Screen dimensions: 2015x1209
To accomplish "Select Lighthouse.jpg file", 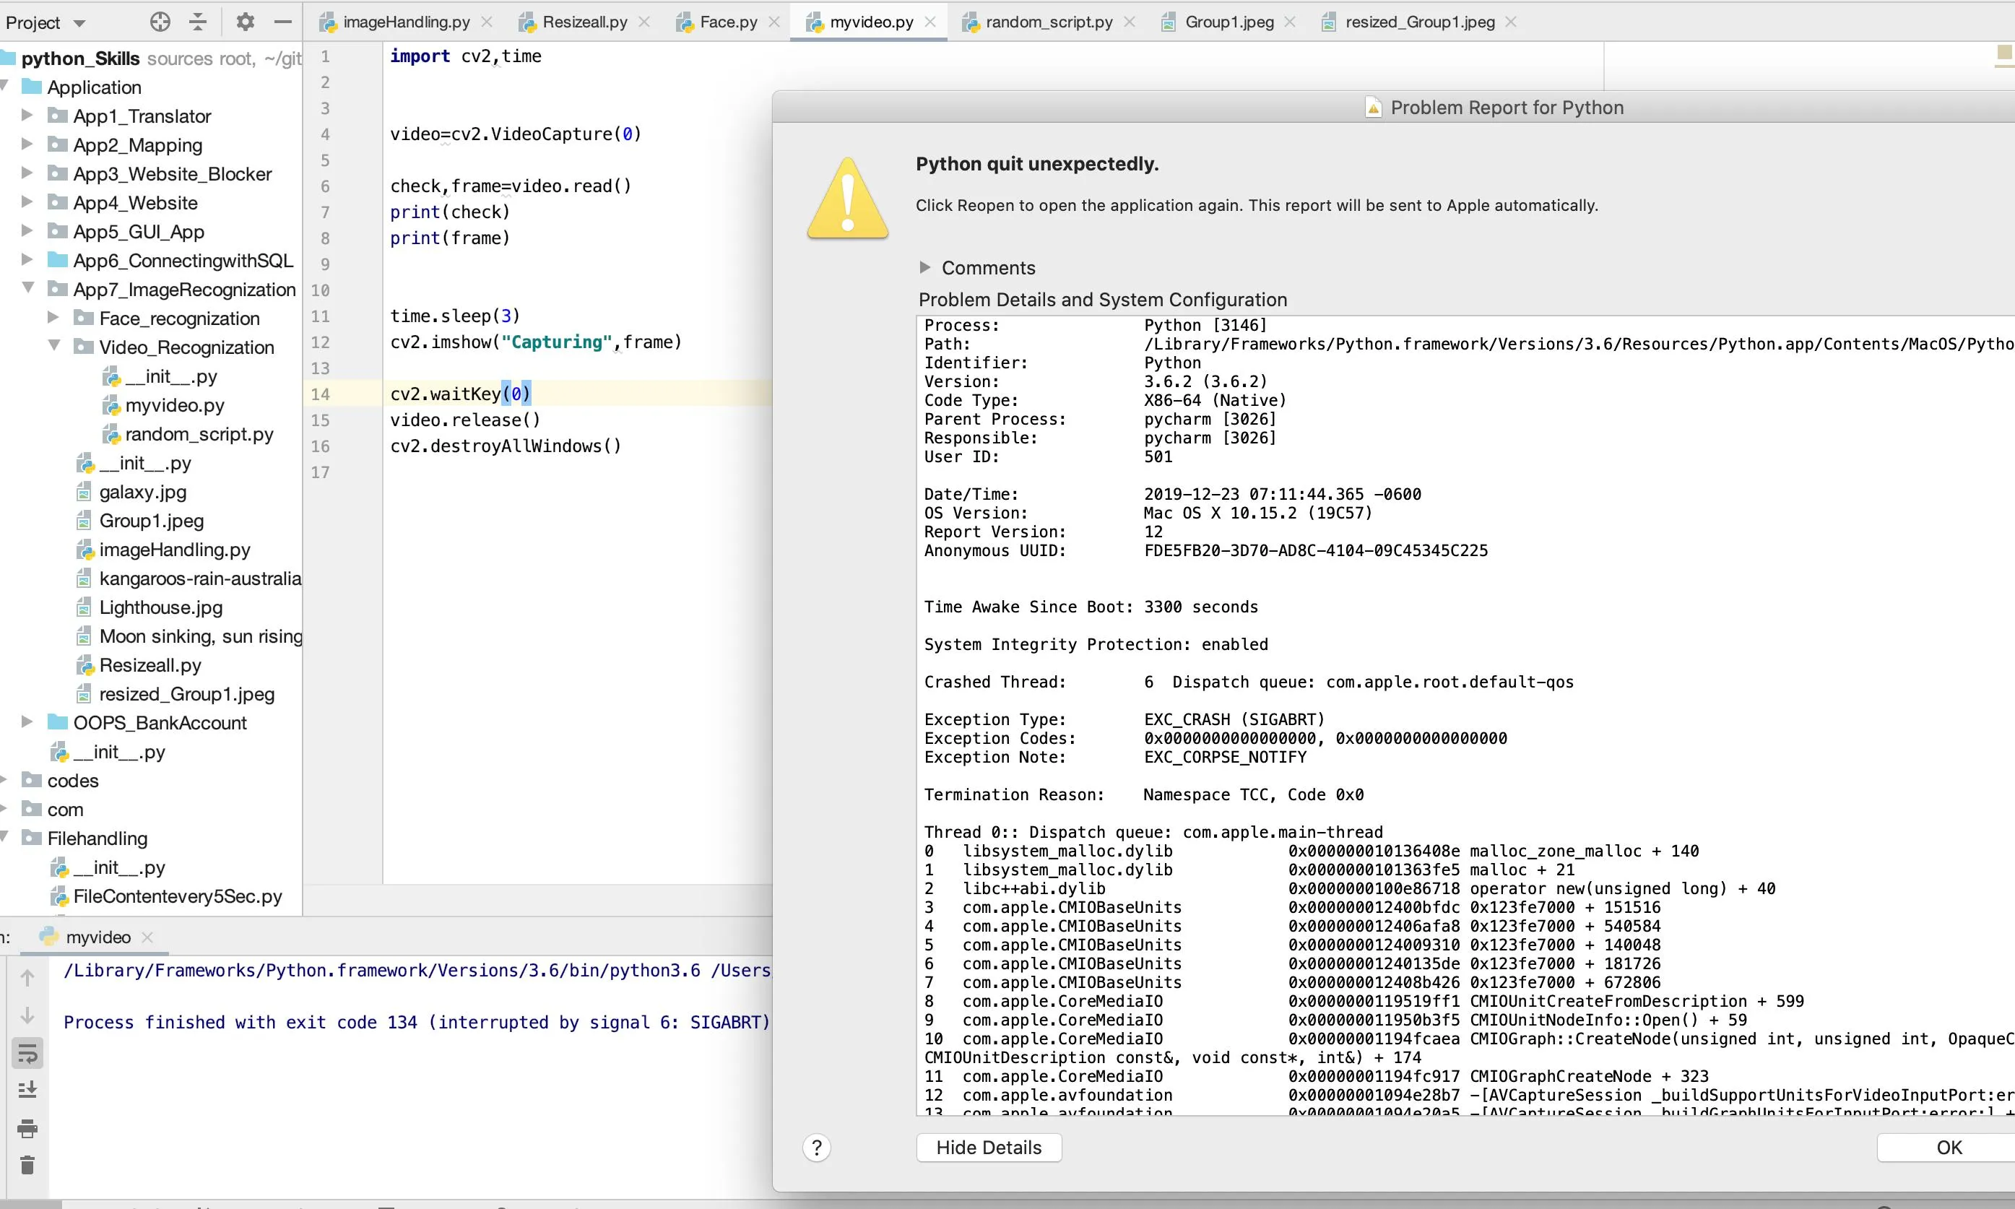I will click(160, 608).
